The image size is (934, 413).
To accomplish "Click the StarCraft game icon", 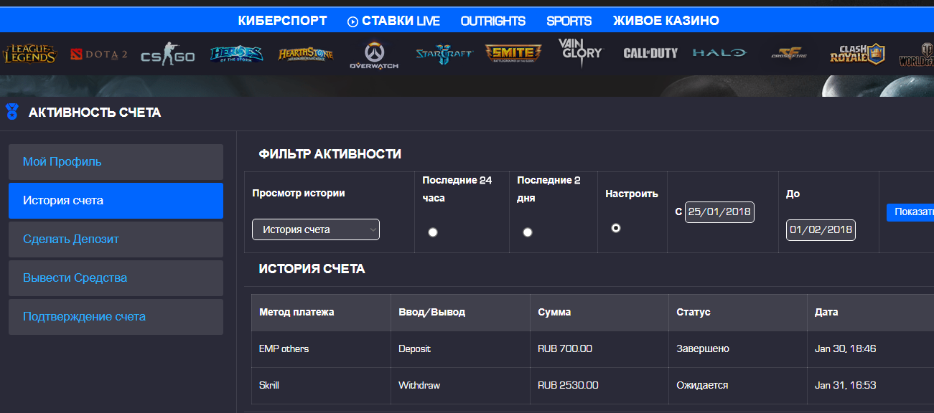I will click(x=444, y=52).
